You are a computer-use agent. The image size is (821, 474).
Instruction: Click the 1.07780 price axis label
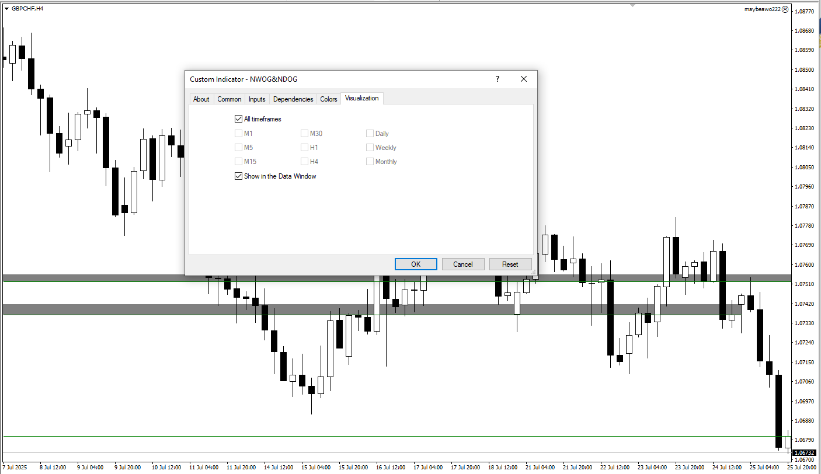point(805,226)
